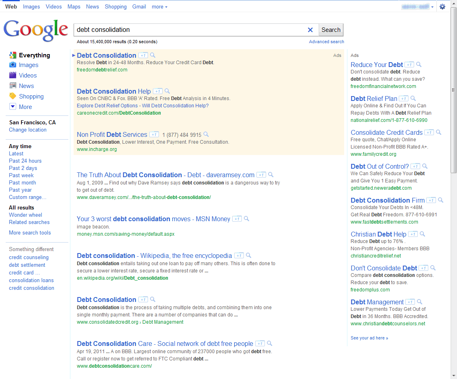
Task: Filter results to Past month
Action: pyautogui.click(x=22, y=183)
